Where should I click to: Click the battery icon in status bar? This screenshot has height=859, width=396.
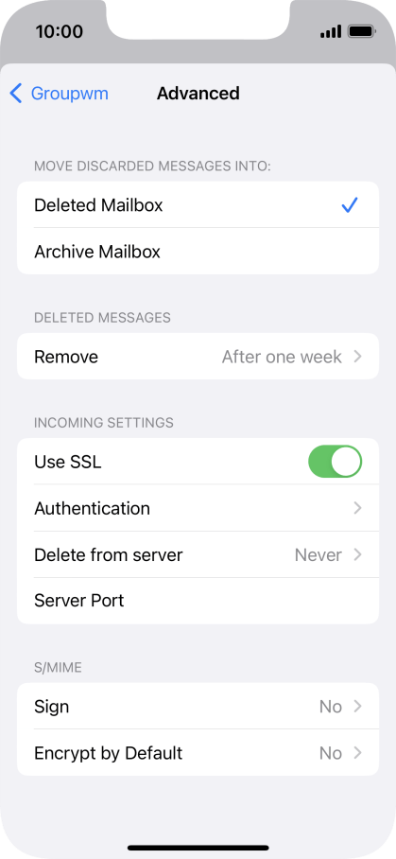pos(361,31)
